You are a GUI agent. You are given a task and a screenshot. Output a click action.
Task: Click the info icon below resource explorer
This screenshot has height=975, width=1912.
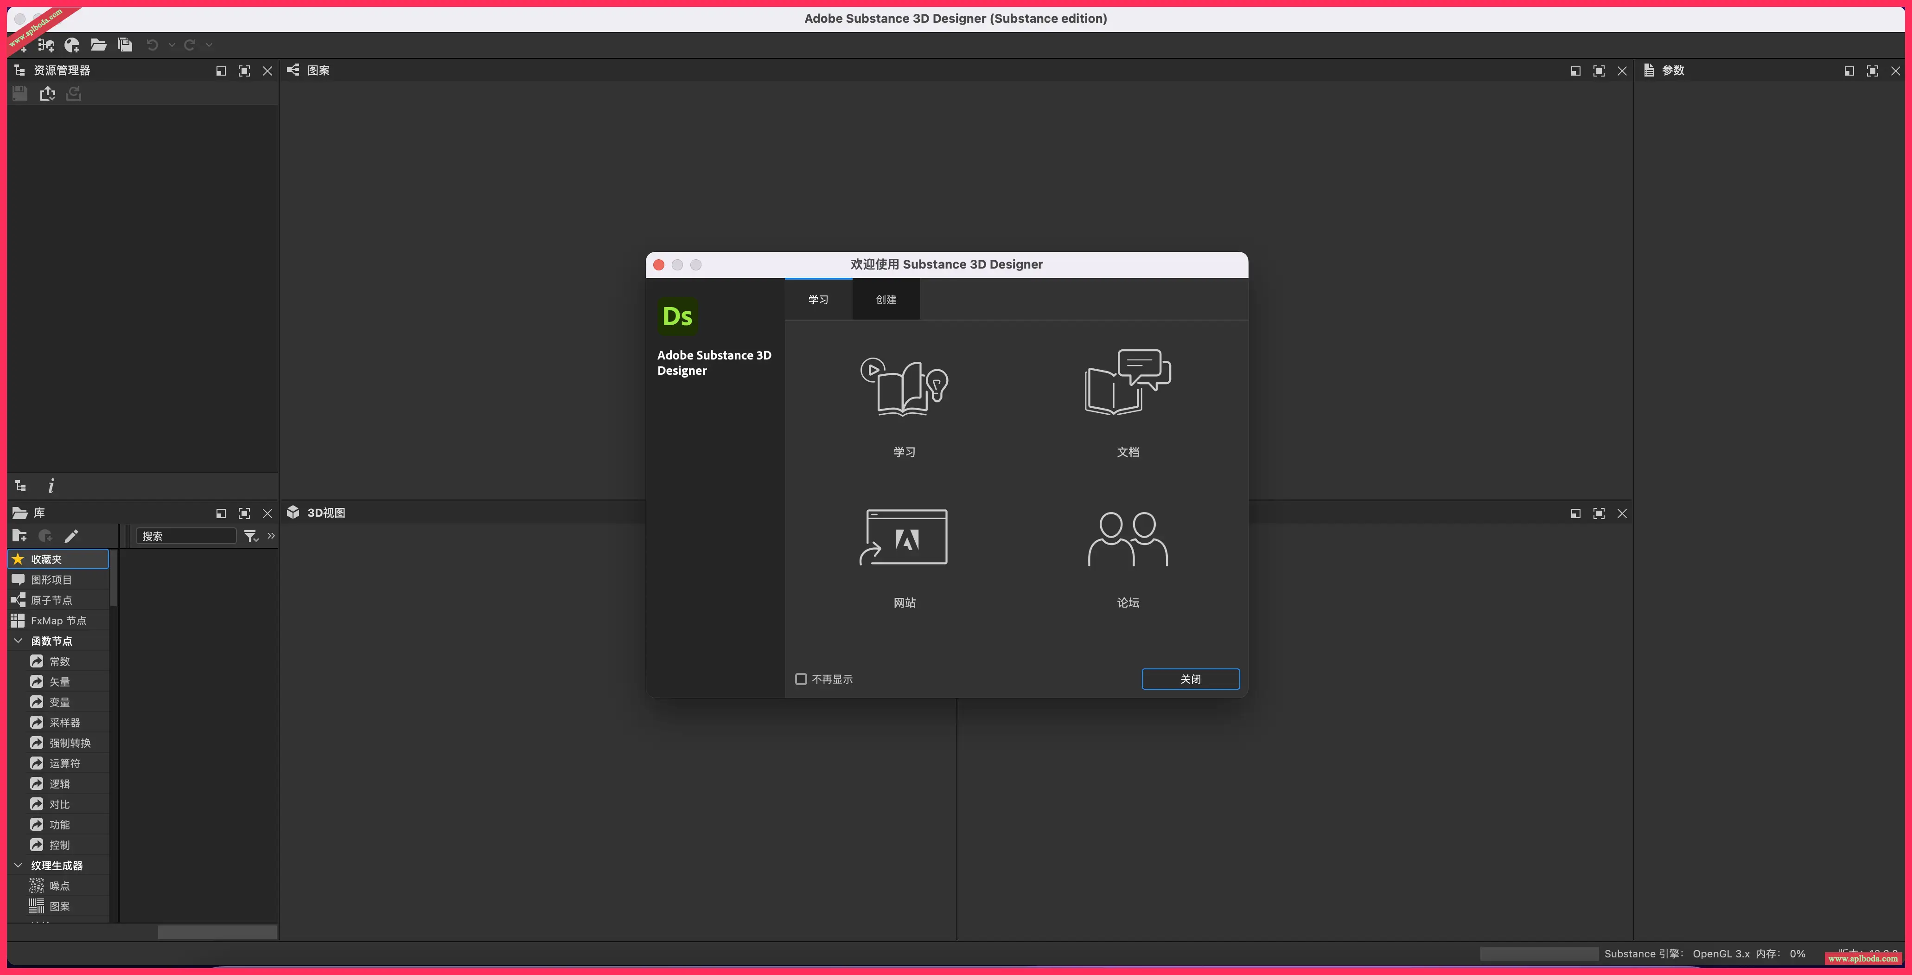click(51, 487)
